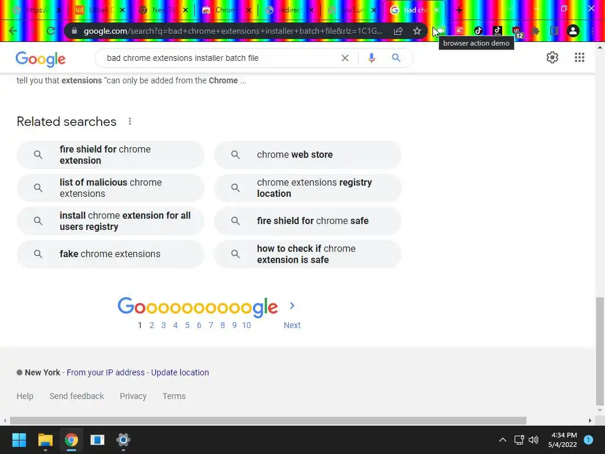Bookmark this page with the star

(x=417, y=31)
